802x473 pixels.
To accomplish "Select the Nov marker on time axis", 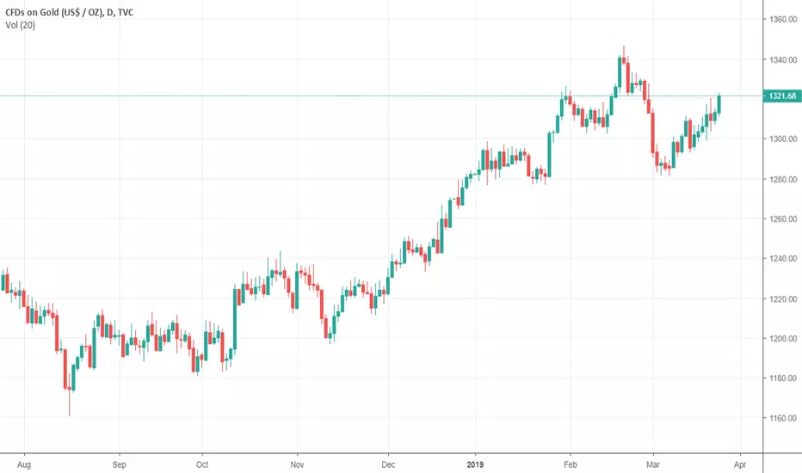I will coord(297,464).
